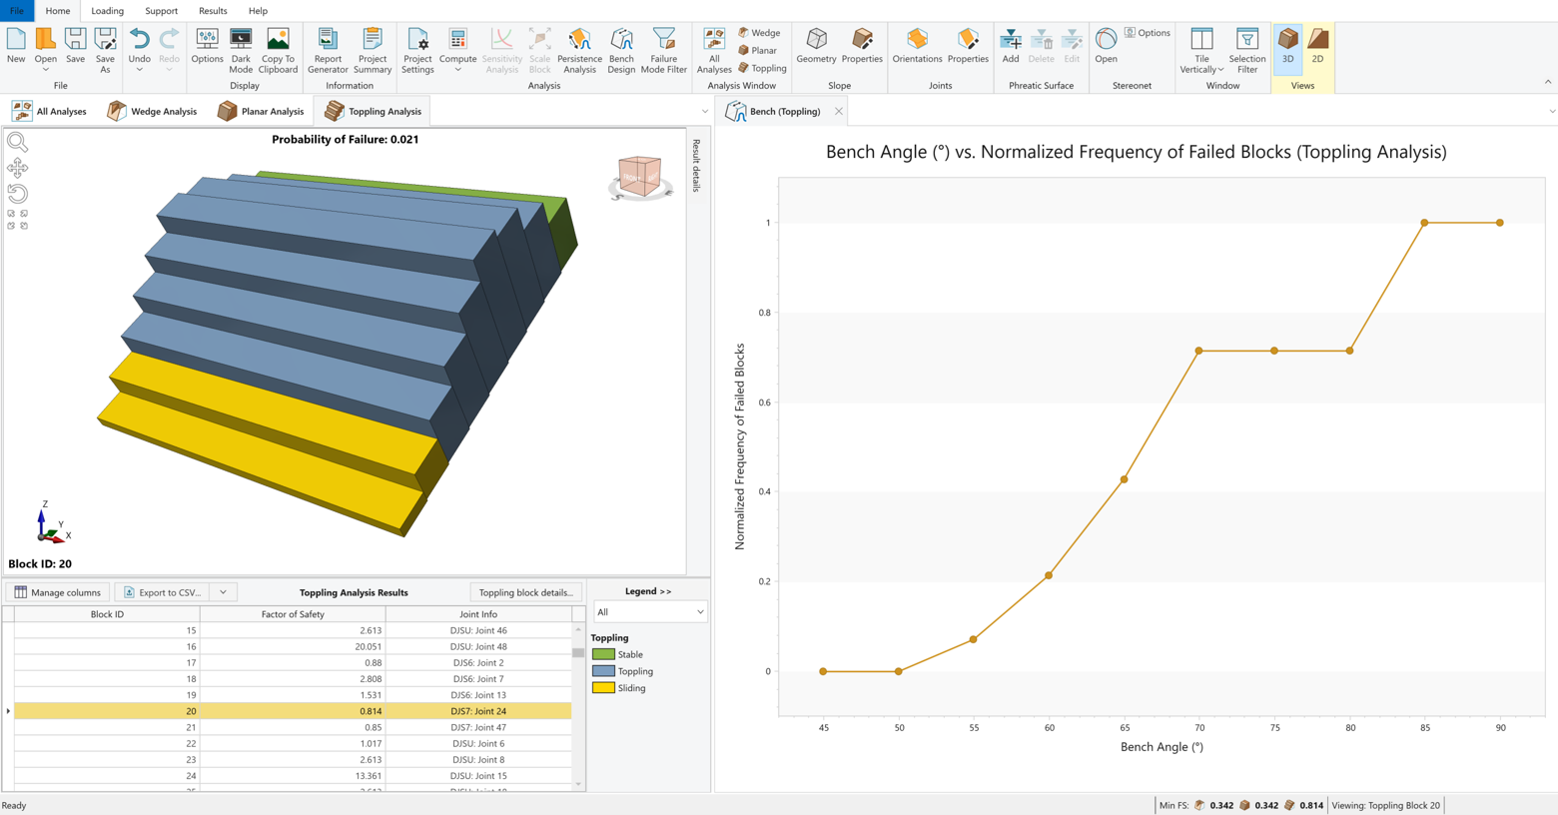Open Project Settings dialog

417,51
